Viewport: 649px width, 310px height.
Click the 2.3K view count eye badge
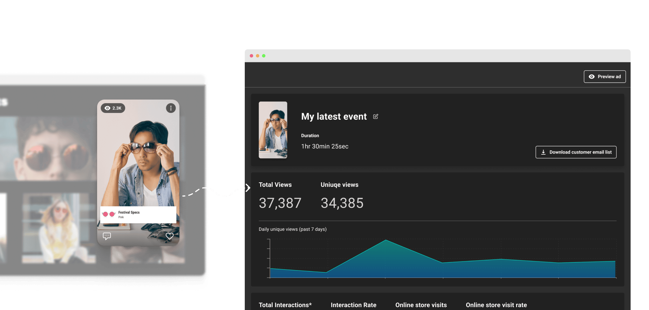[x=113, y=108]
